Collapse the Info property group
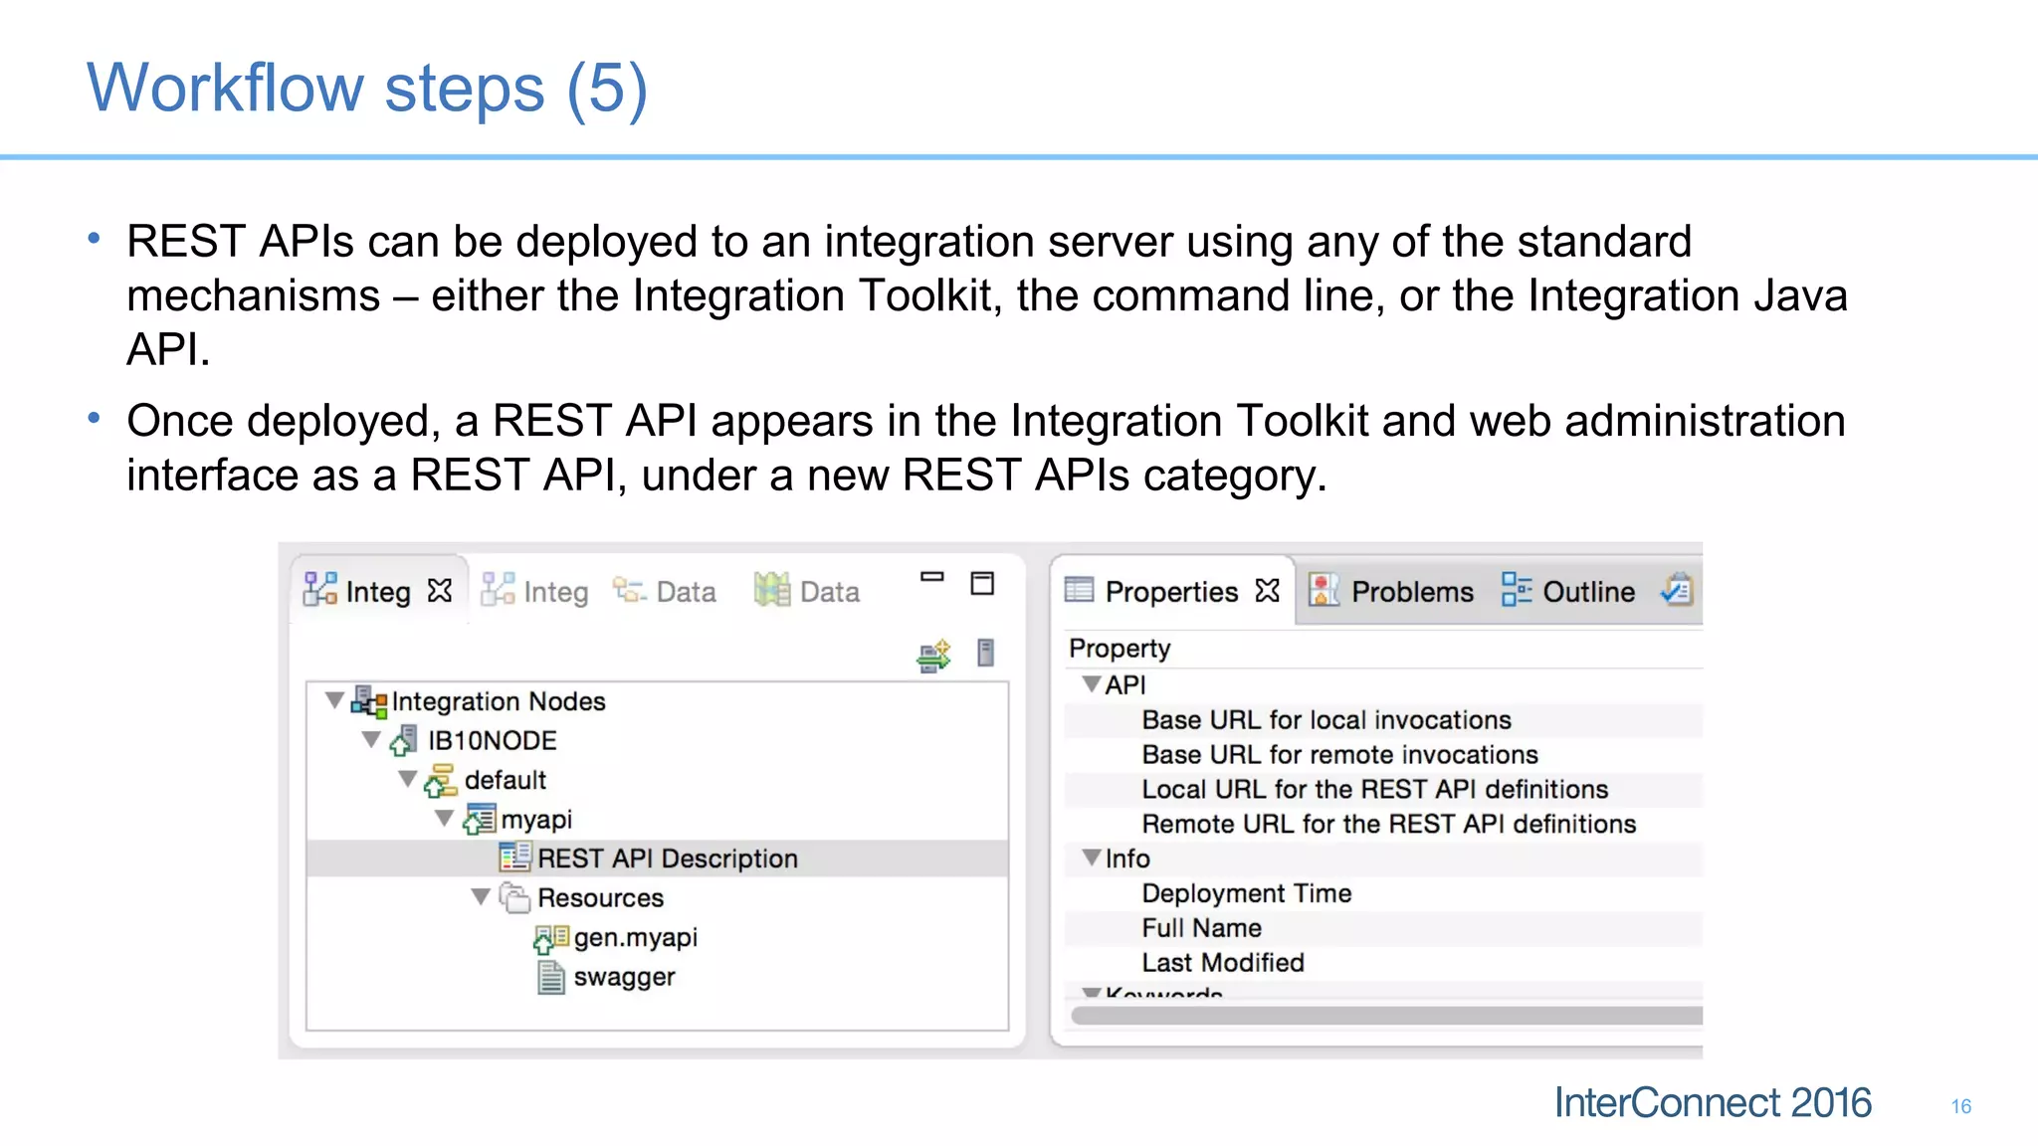This screenshot has height=1146, width=2038. pos(1092,858)
